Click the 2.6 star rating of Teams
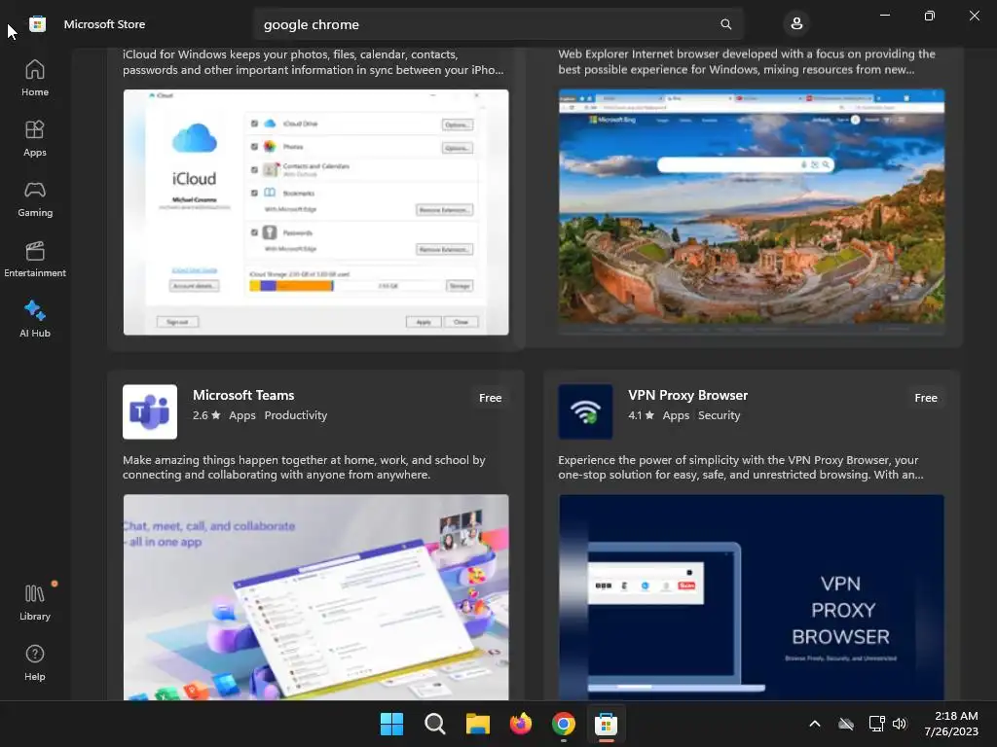 coord(206,415)
